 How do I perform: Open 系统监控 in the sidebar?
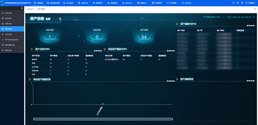pyautogui.click(x=12, y=50)
